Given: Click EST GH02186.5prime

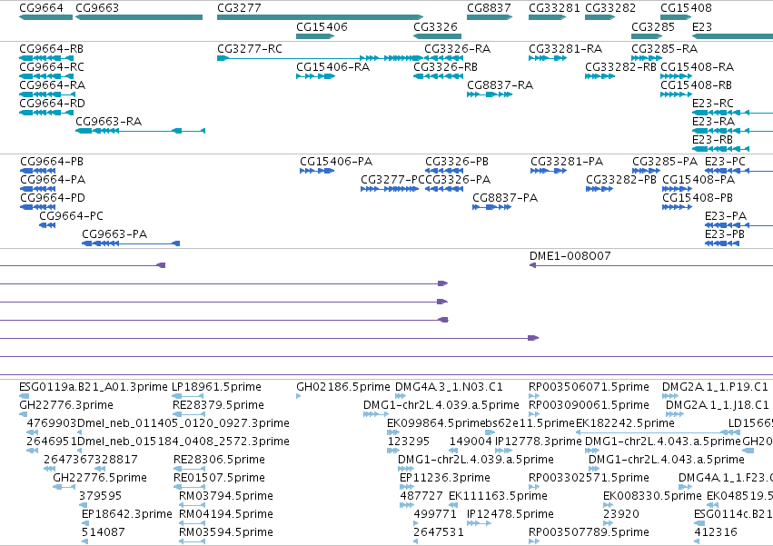Looking at the screenshot, I should [x=343, y=387].
